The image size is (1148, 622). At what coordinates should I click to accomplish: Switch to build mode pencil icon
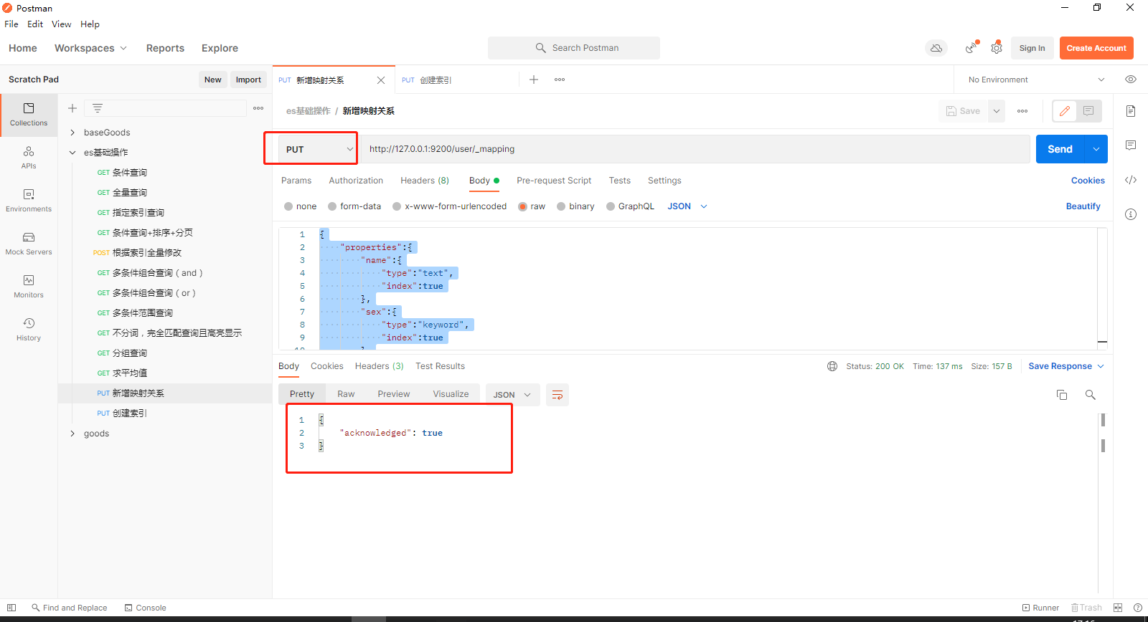1065,111
